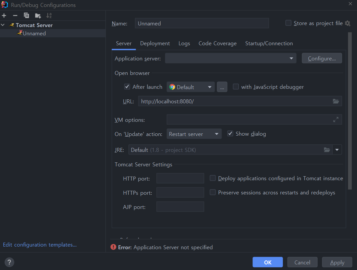Switch to the Server tab

pyautogui.click(x=124, y=44)
